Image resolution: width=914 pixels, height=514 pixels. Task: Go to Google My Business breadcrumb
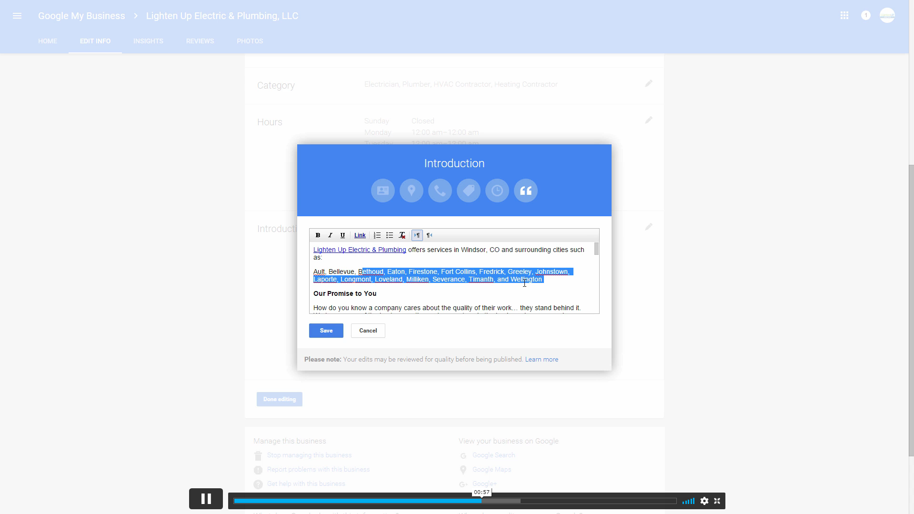click(x=81, y=16)
